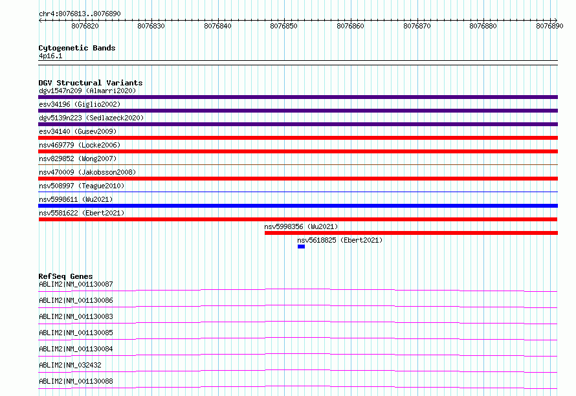Click the 8076890 ruler tick label
This screenshot has height=396, width=576.
point(549,26)
